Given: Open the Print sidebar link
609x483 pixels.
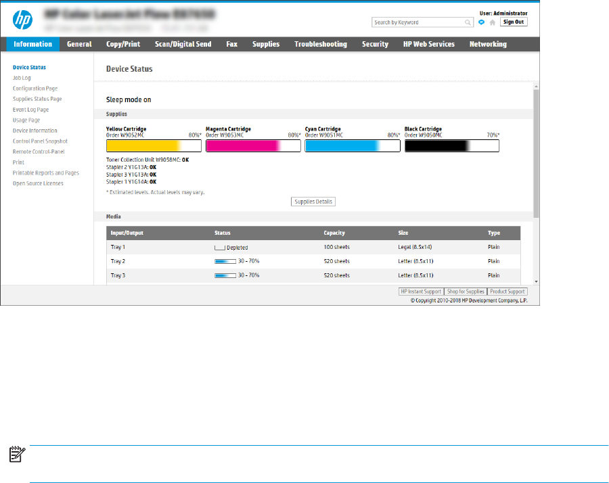Looking at the screenshot, I should click(18, 162).
